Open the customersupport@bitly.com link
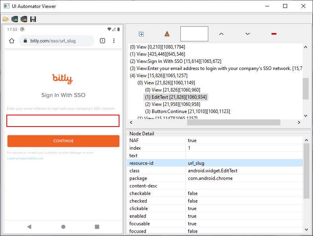Screen dimensions: 313x236 click(x=25, y=158)
